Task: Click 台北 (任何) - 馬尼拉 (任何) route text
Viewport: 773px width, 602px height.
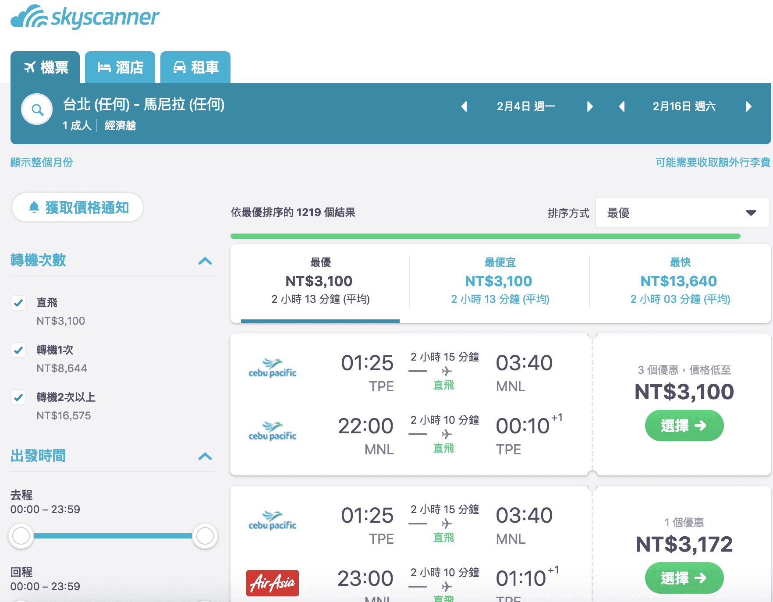Action: 144,104
